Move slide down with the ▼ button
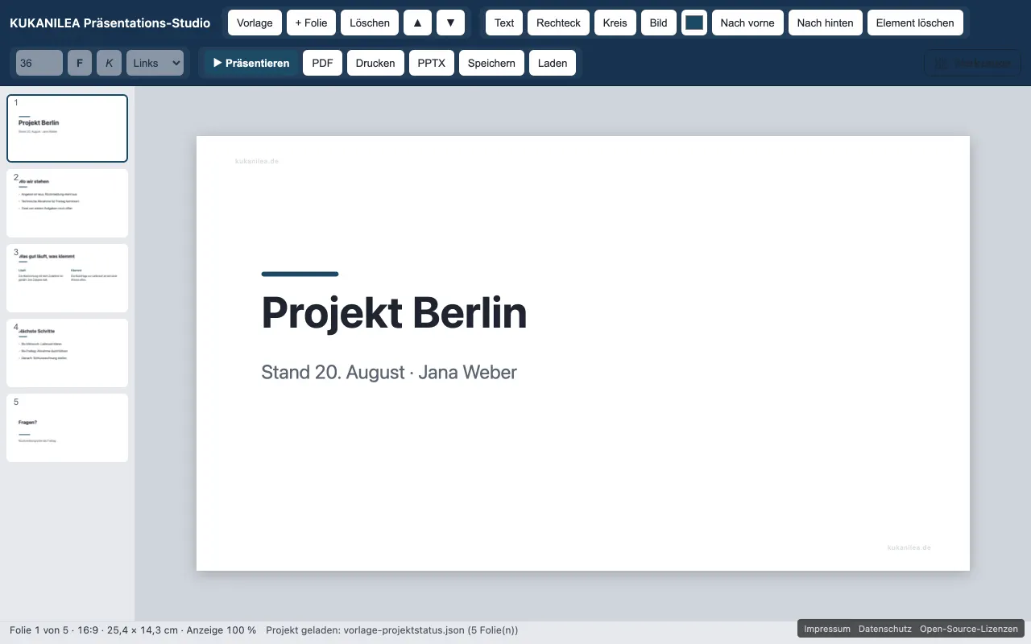Viewport: 1031px width, 644px height. (x=451, y=23)
